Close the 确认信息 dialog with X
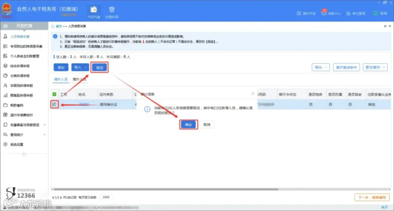 coord(253,93)
